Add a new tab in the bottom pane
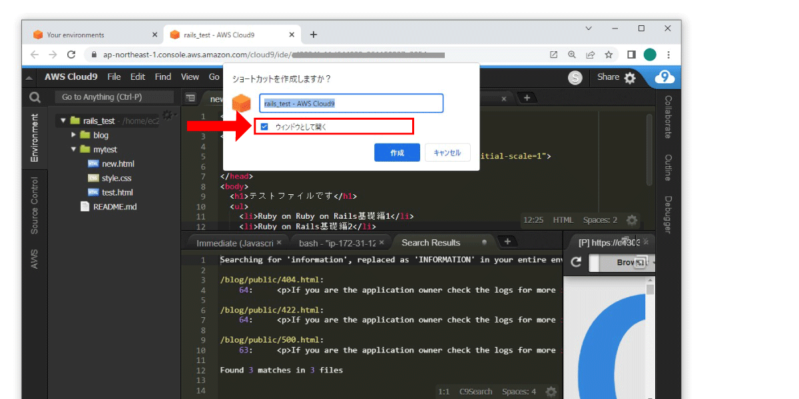Screen dimensions: 799x399 (507, 241)
